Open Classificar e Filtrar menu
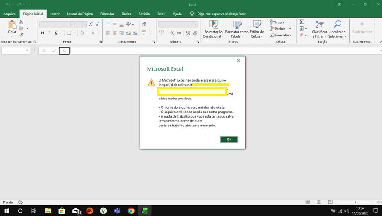 coord(319,29)
